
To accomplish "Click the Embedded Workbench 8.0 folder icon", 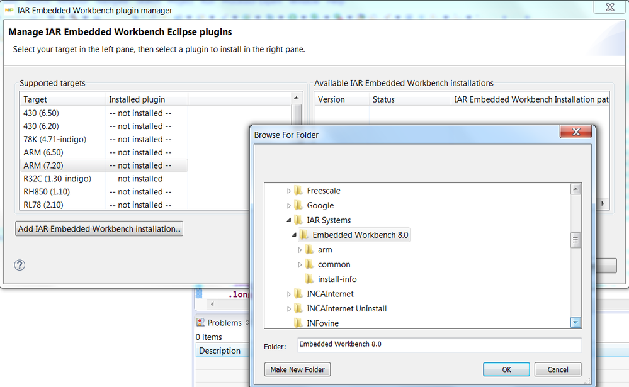I will (303, 235).
